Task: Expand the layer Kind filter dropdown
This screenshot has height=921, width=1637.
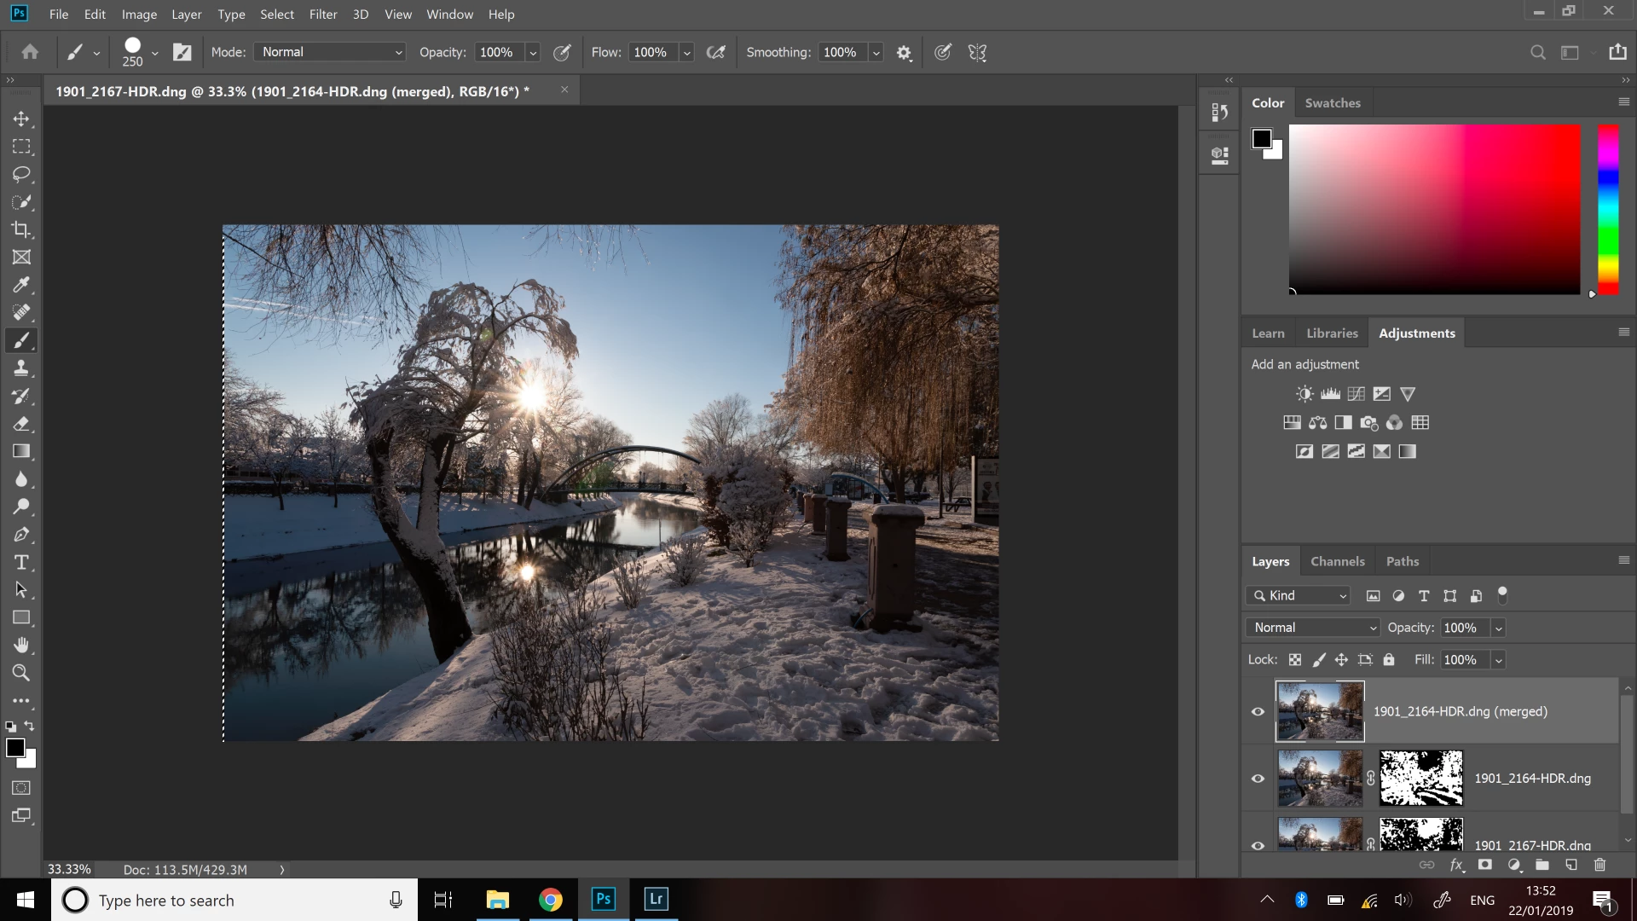Action: click(1299, 595)
